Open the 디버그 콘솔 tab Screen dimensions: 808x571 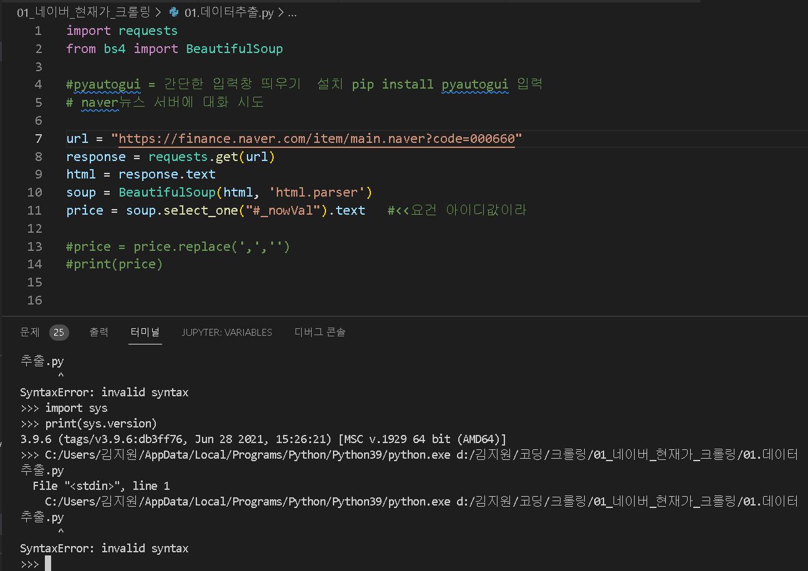click(320, 332)
